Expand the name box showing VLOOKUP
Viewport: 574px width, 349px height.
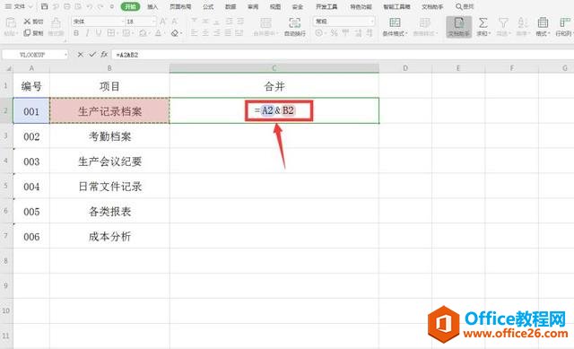click(65, 55)
